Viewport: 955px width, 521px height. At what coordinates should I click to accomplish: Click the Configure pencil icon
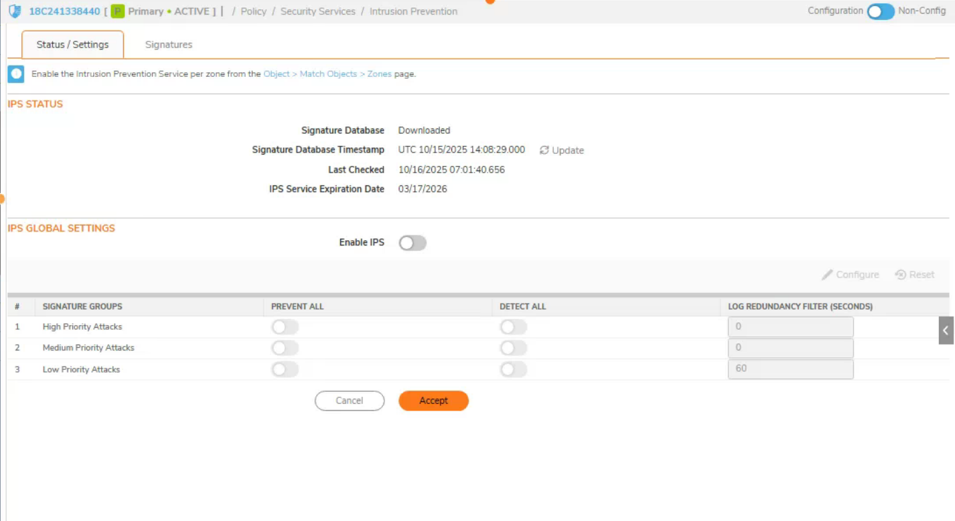827,275
